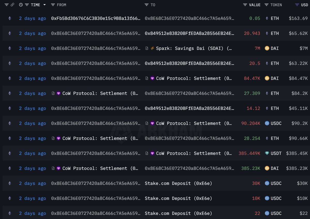The image size is (310, 219).
Task: Expand the TIME sort dropdown arrow
Action: [44, 5]
